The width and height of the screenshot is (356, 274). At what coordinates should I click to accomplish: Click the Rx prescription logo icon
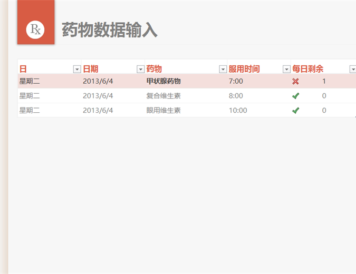pyautogui.click(x=35, y=30)
